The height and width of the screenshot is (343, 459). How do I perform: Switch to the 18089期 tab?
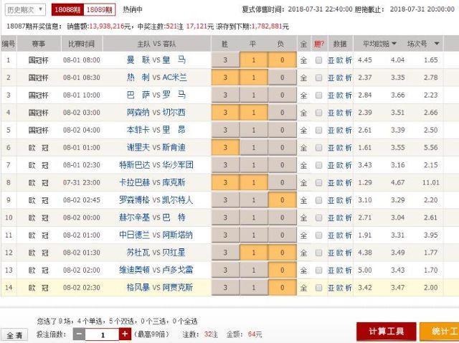[x=100, y=10]
